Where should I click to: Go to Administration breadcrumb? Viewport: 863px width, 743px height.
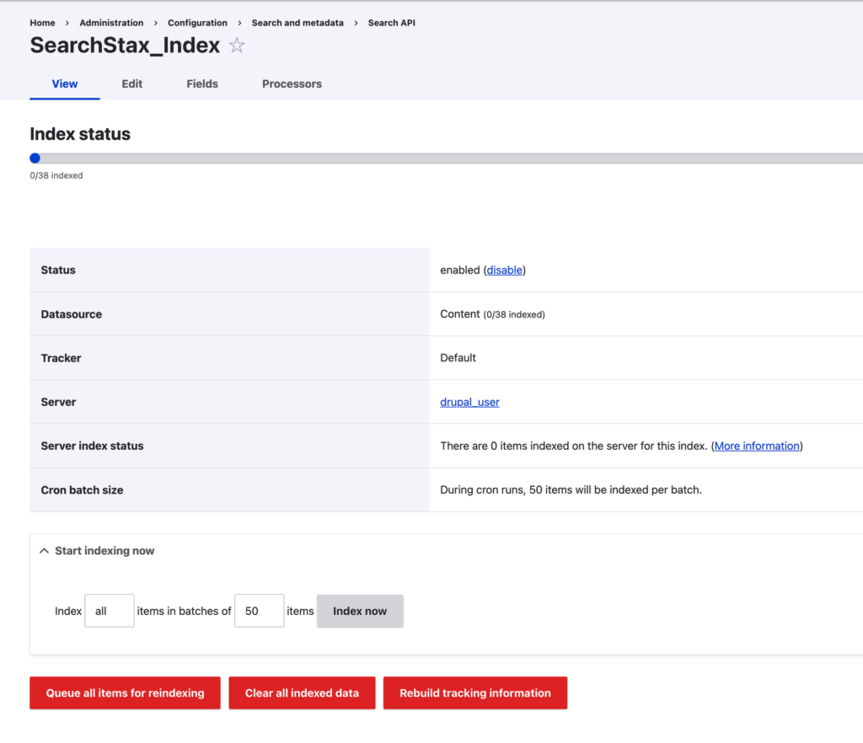pos(111,23)
